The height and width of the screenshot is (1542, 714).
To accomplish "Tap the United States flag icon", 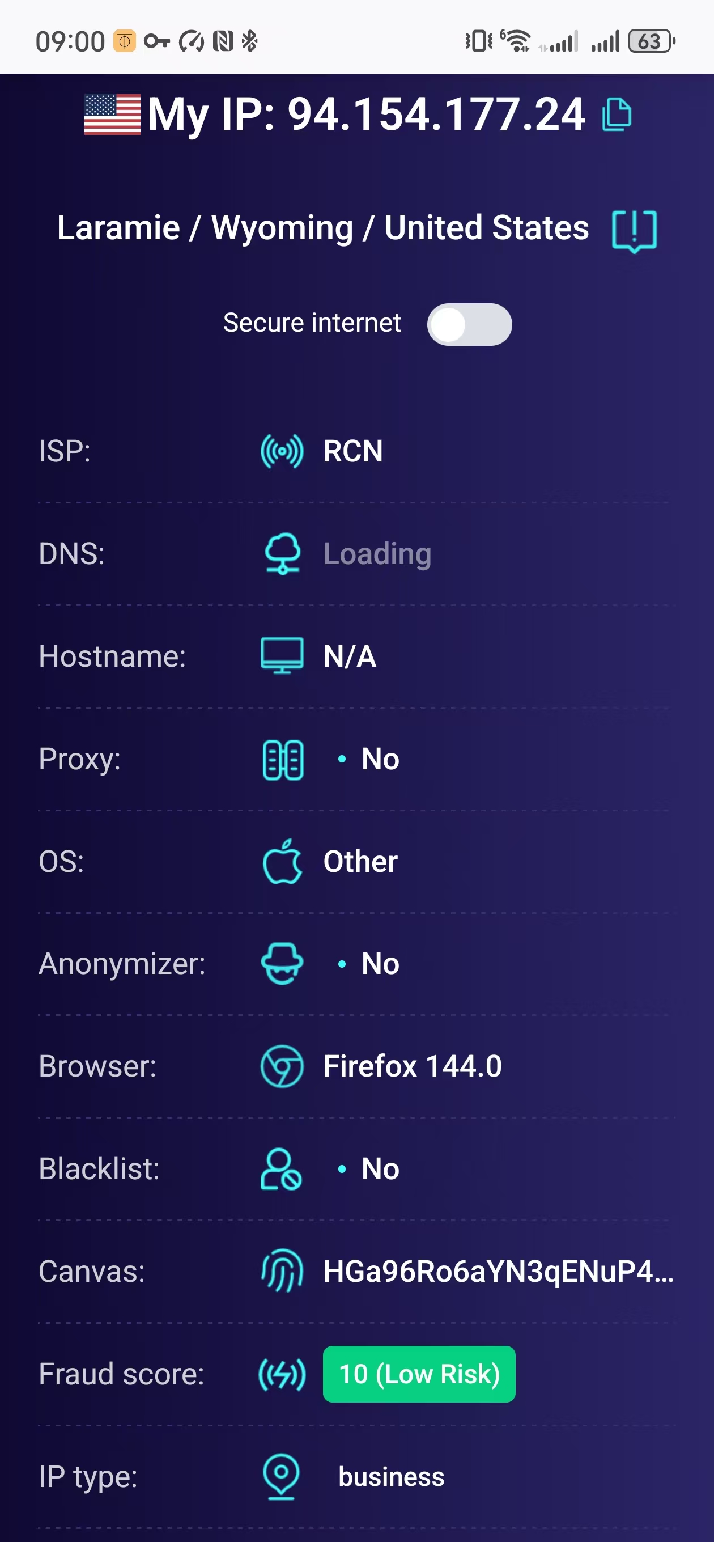I will (113, 115).
